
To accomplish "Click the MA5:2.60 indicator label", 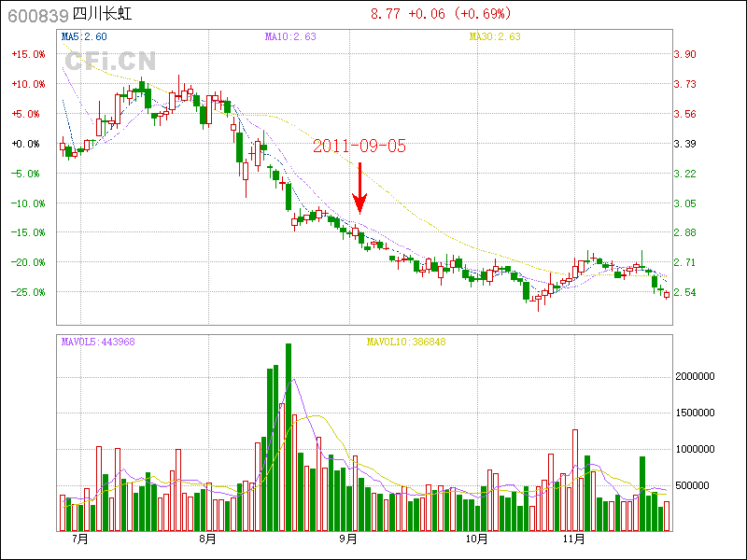I will 84,36.
